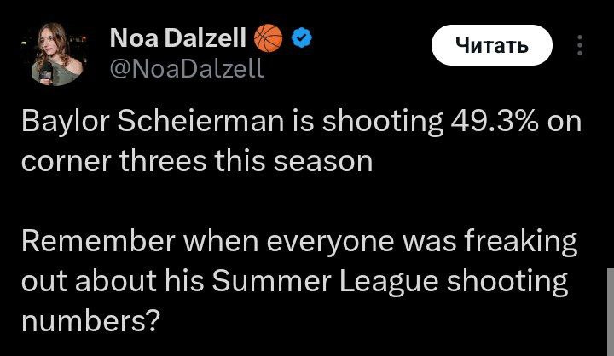The width and height of the screenshot is (614, 356).
Task: Click the scrollbar on the right edge
Action: [609, 308]
